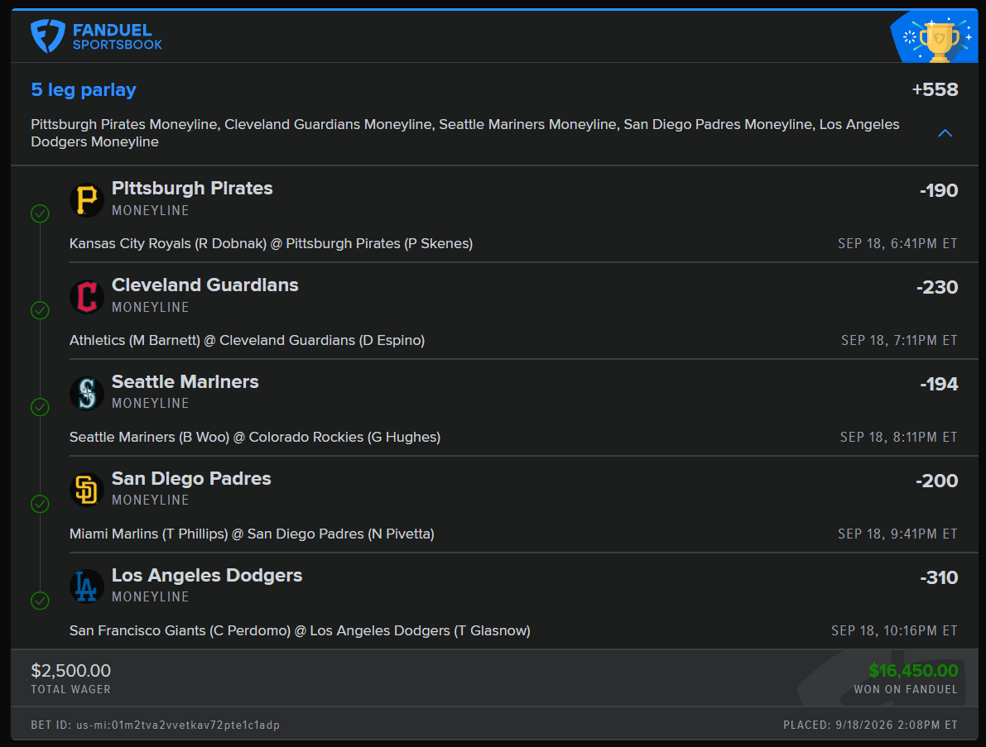The height and width of the screenshot is (747, 986).
Task: Click the gold trophy icon
Action: [940, 41]
